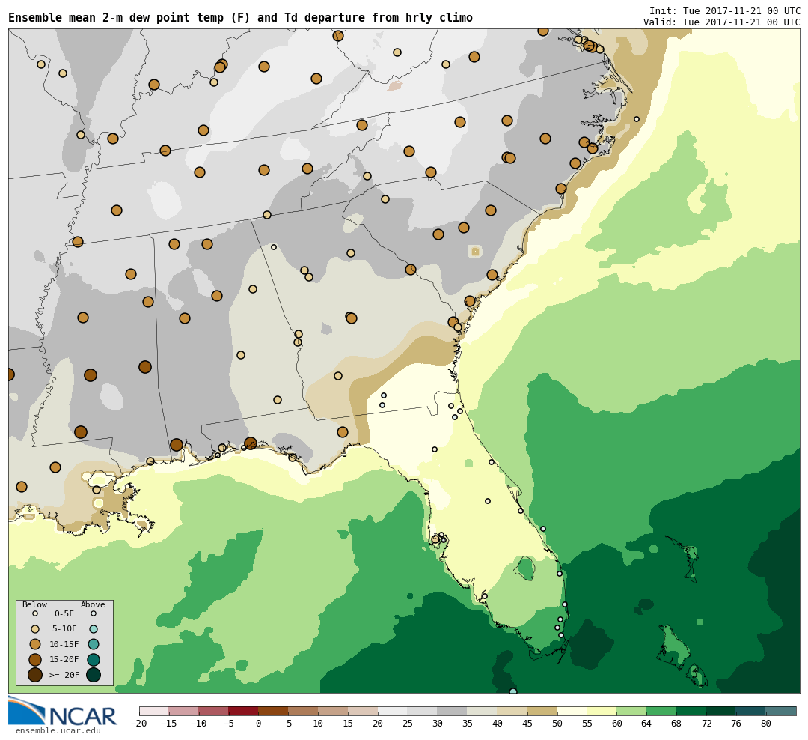Pick the colorbar swatch between 5 and 10
Viewport: 808px width, 740px height.
[304, 711]
